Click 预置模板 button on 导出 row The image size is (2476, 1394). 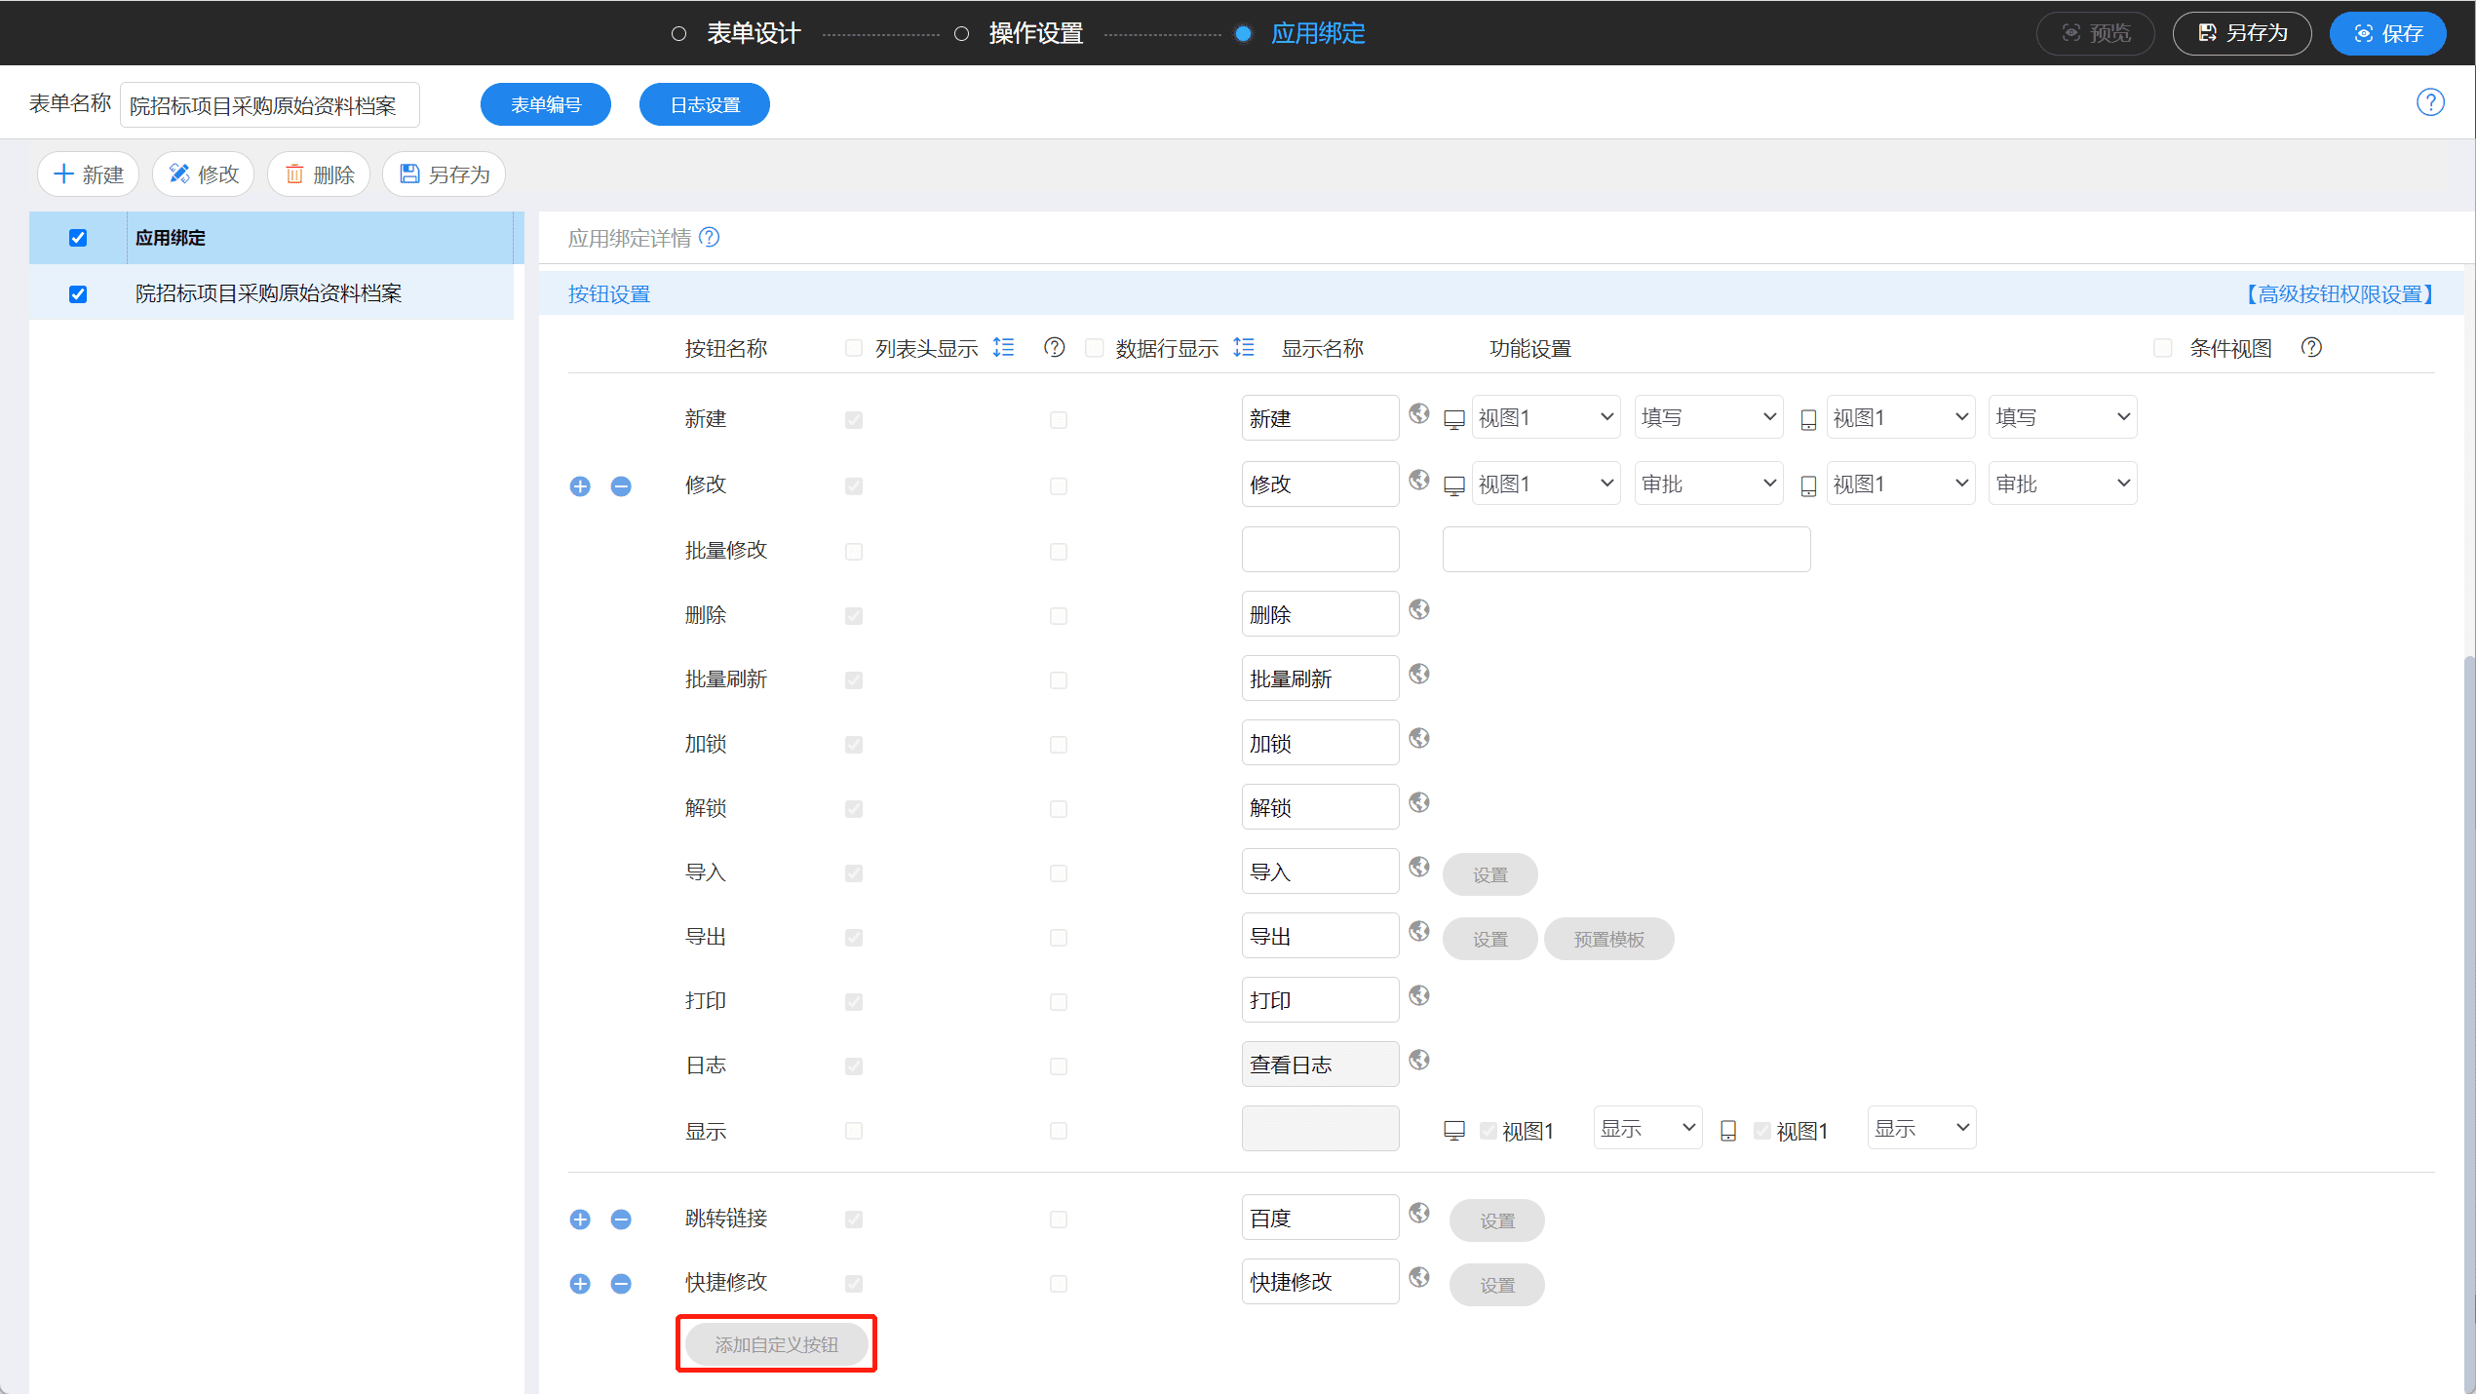tap(1609, 939)
